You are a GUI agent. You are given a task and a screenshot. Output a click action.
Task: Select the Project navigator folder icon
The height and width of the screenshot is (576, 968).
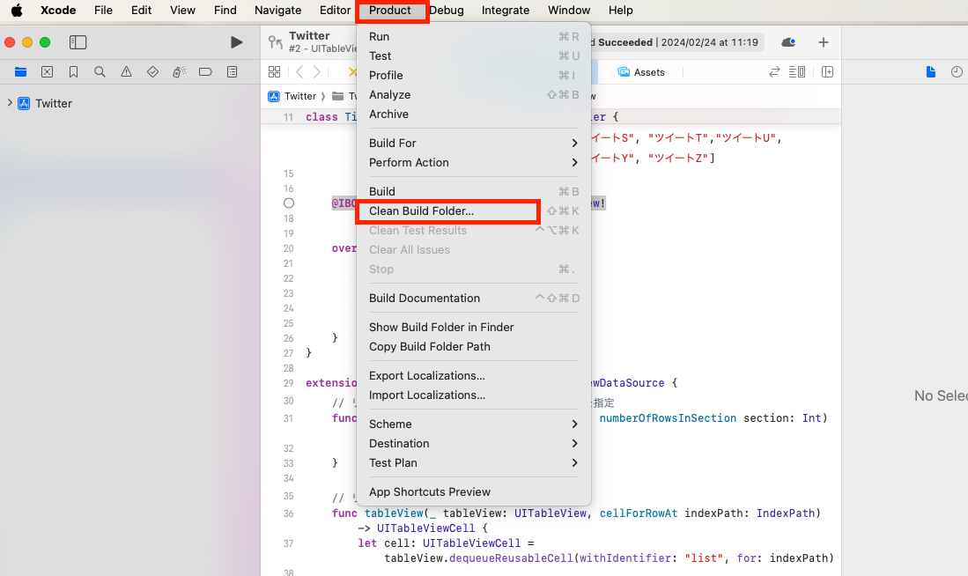pyautogui.click(x=20, y=71)
